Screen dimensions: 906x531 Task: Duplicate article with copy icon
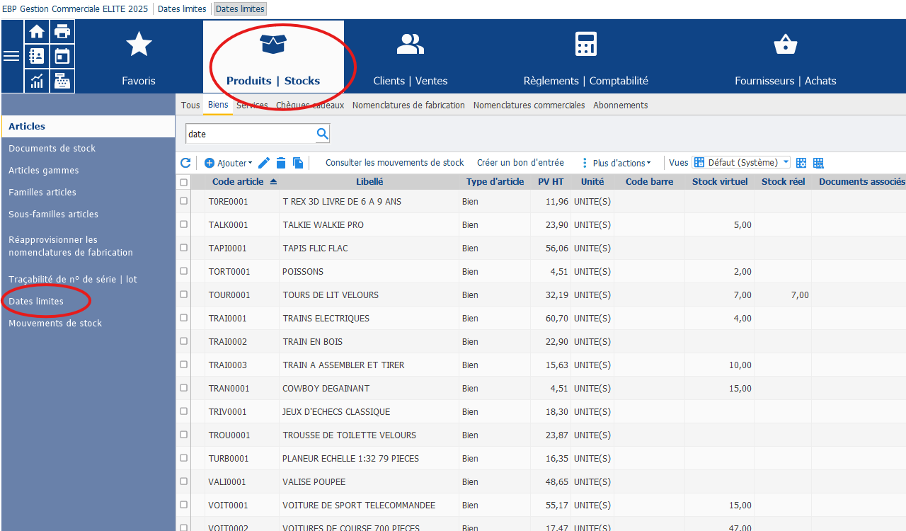pyautogui.click(x=298, y=163)
